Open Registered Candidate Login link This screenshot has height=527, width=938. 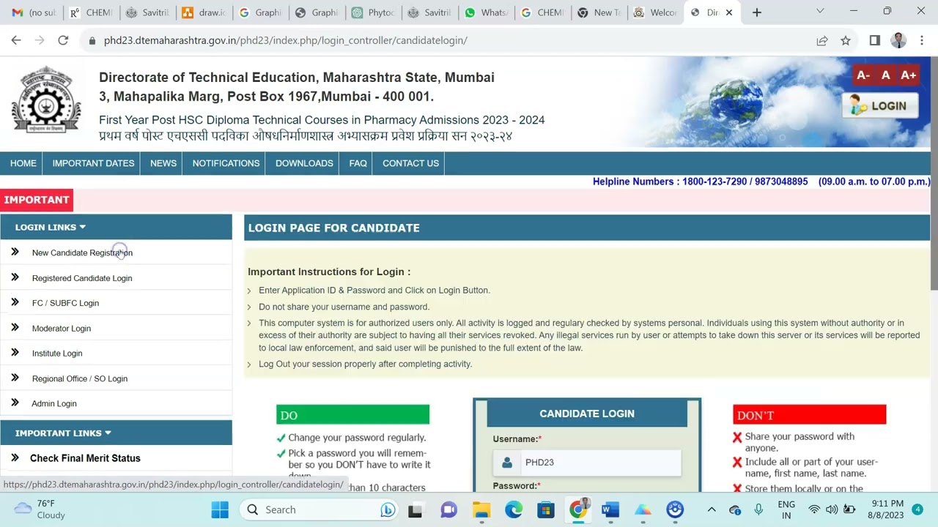[x=82, y=278]
